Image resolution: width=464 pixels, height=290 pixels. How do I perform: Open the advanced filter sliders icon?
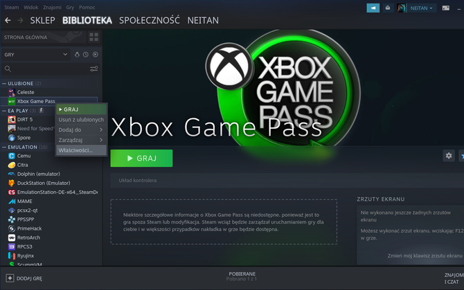point(93,69)
